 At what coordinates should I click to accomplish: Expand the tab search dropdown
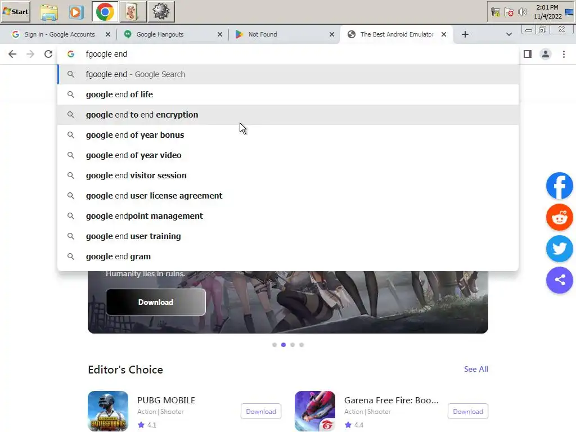(x=508, y=34)
